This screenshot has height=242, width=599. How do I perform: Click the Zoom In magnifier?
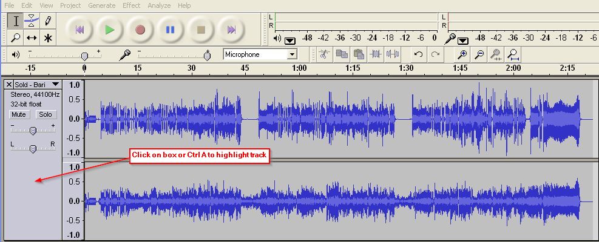[463, 54]
